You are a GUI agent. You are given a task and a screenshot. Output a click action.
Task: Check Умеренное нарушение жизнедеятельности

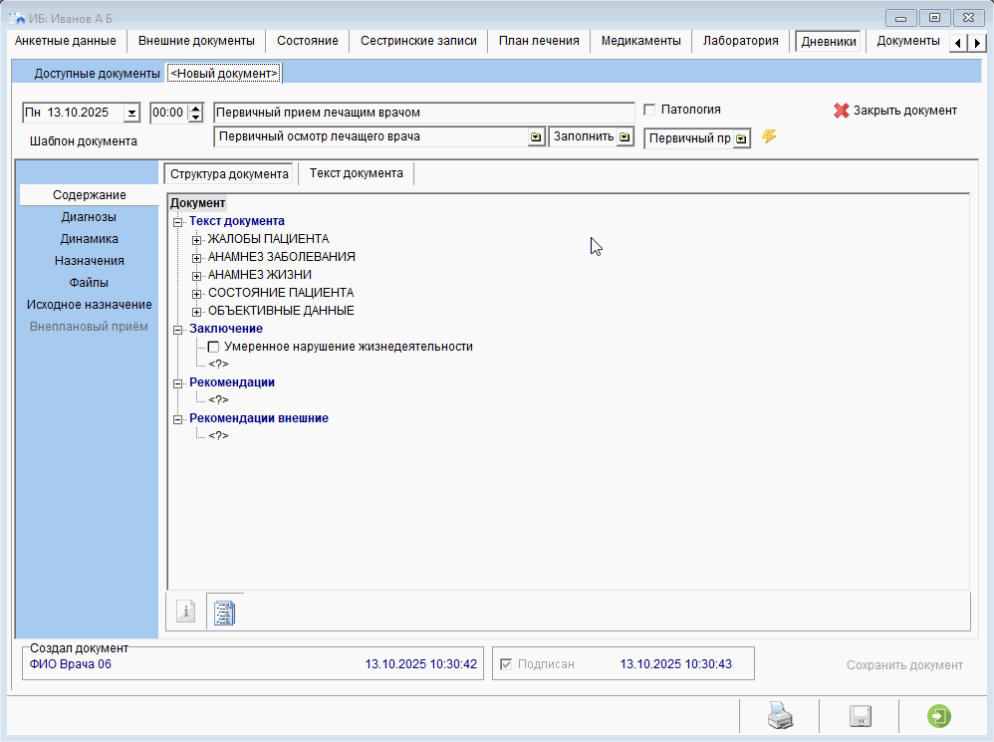click(213, 347)
